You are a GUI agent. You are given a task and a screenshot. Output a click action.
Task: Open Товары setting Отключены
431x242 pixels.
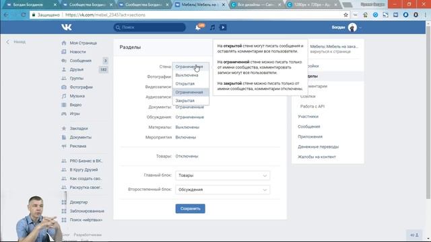click(187, 156)
